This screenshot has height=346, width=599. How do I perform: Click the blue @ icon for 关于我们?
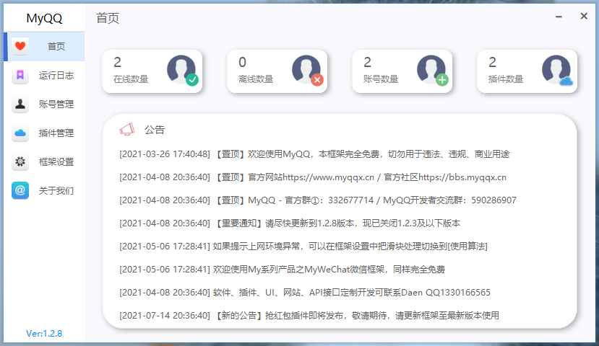click(x=20, y=190)
